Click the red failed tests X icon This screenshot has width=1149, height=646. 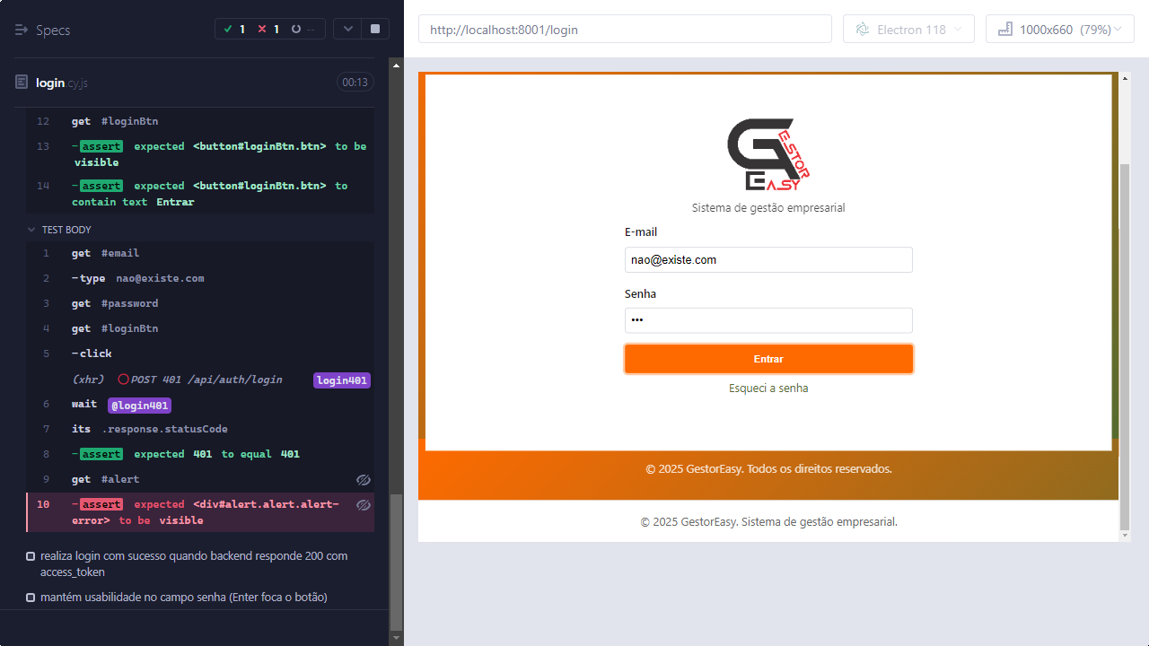pos(262,30)
